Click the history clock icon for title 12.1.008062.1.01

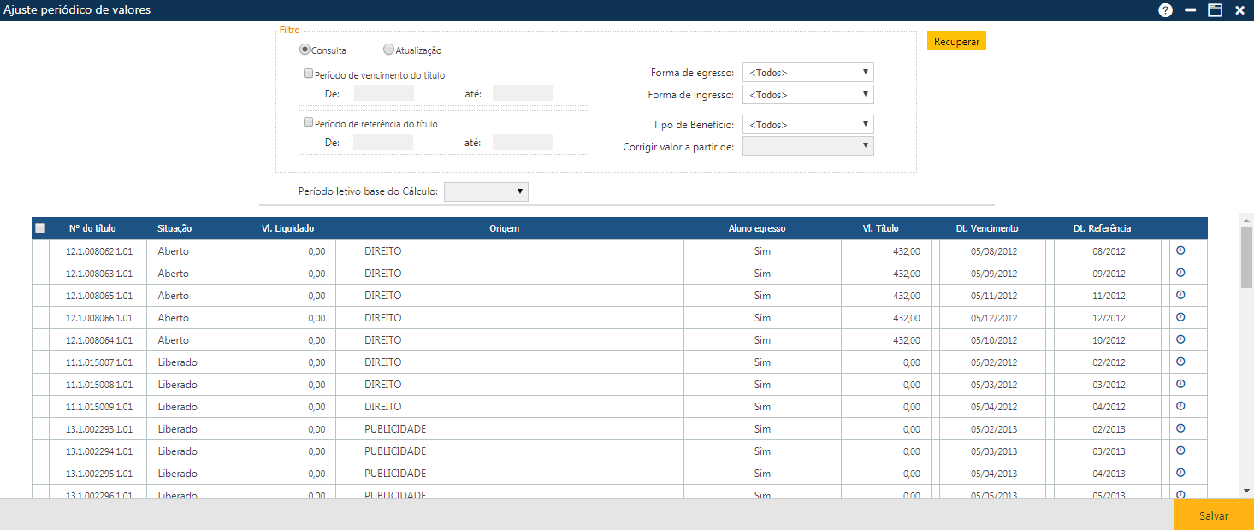tap(1180, 250)
